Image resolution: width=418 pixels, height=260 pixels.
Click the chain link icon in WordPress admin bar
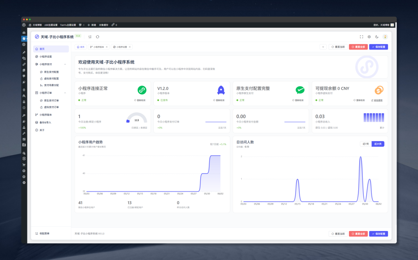tap(113, 25)
